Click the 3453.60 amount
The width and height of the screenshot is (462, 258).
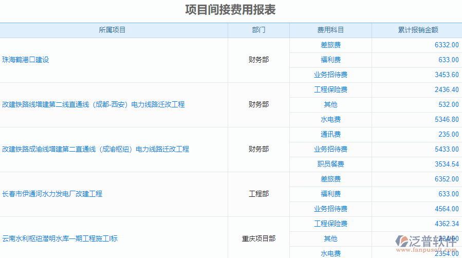[x=447, y=75]
